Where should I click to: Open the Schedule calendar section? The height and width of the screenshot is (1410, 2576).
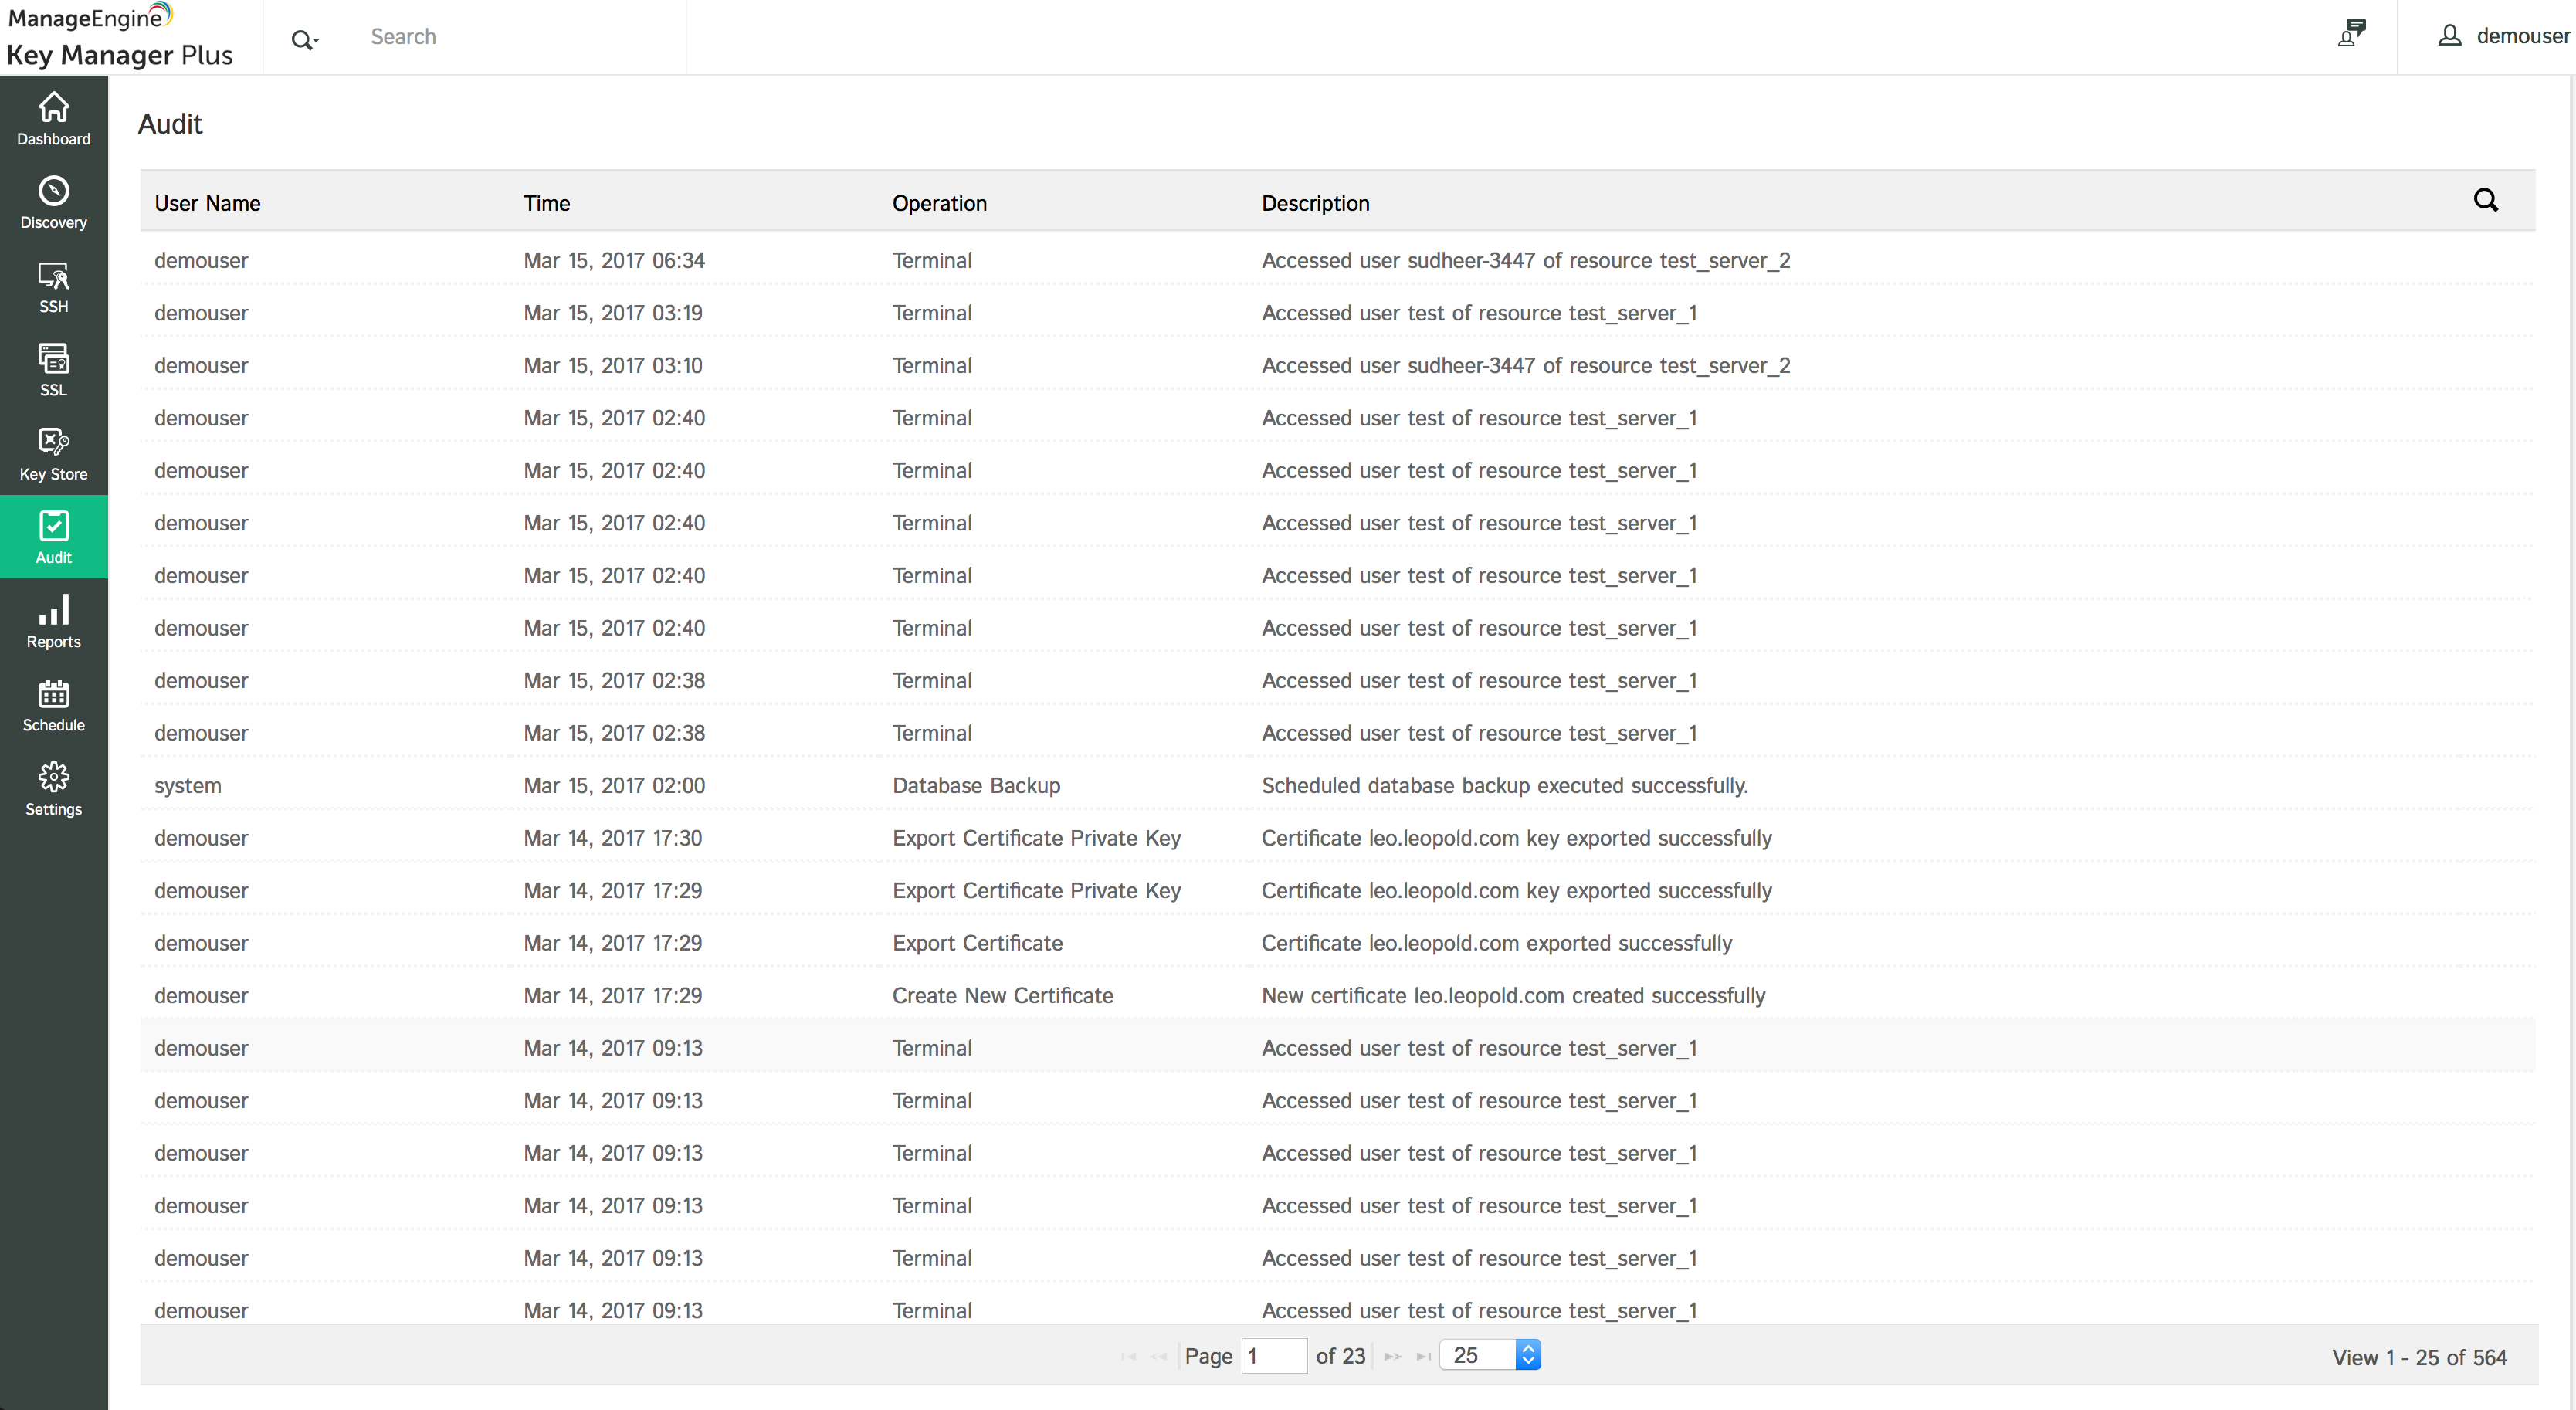(x=53, y=705)
